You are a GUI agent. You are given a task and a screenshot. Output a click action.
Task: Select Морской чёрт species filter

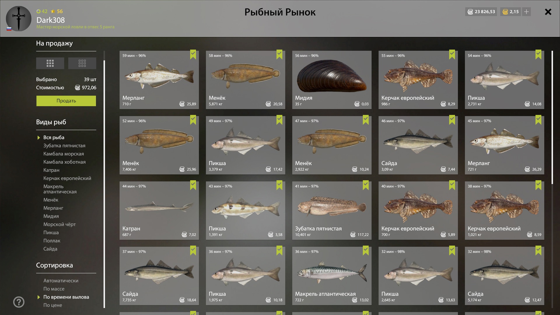pyautogui.click(x=60, y=224)
